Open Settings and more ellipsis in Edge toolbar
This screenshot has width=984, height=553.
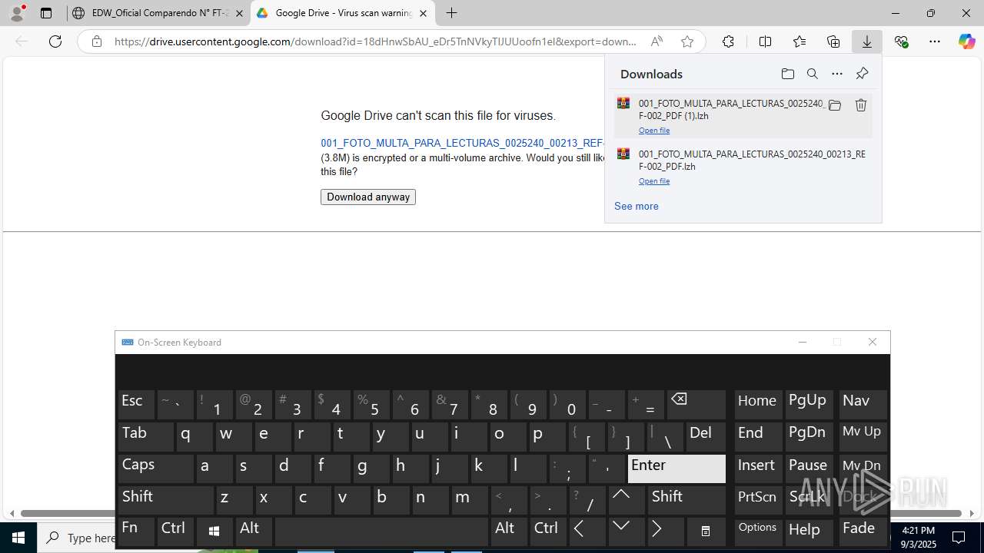pos(935,41)
